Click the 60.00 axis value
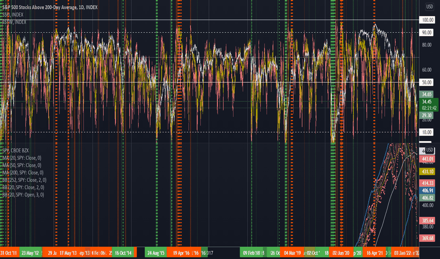This screenshot has width=440, height=259. 426,70
